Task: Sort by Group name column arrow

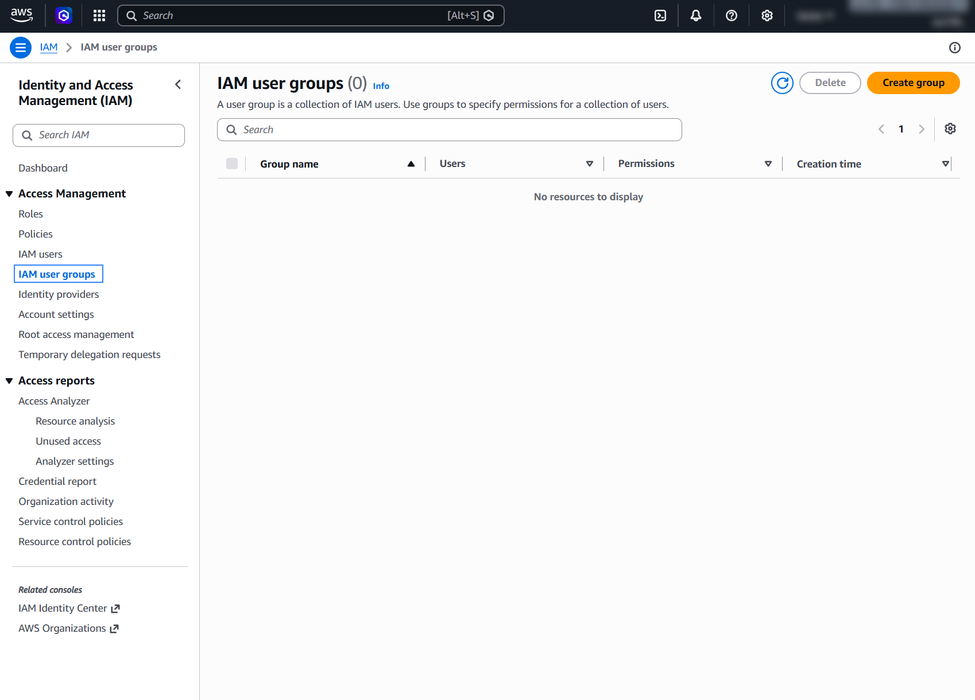Action: point(411,164)
